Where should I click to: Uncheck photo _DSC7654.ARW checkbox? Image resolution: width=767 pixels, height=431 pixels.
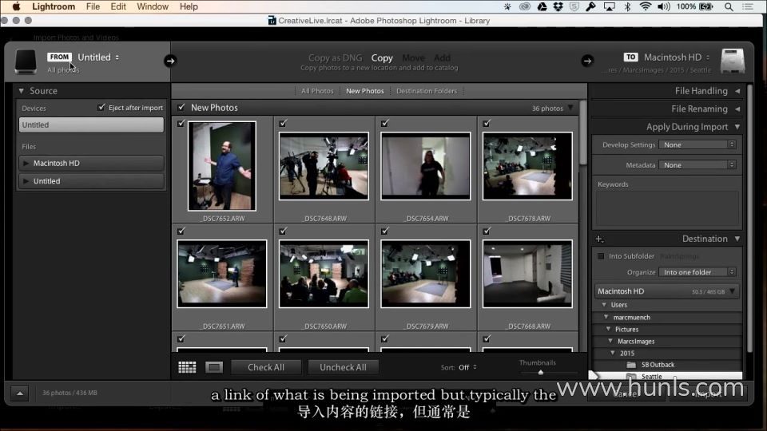click(384, 123)
